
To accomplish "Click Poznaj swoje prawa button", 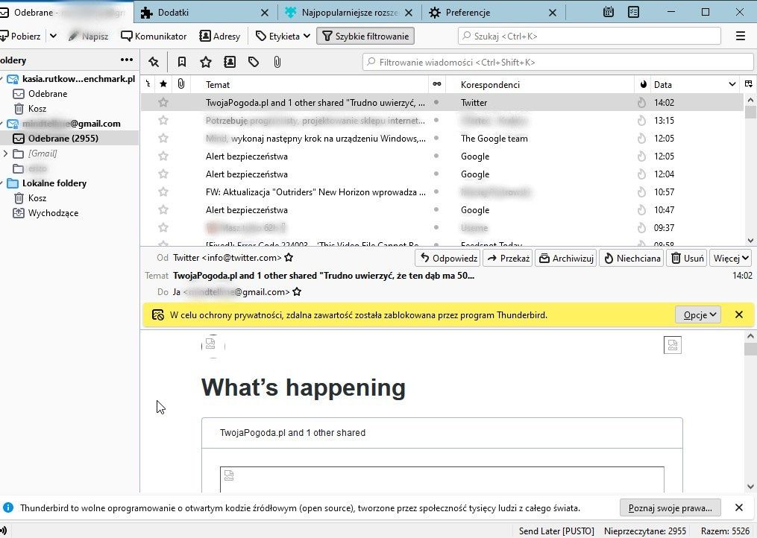I will point(670,507).
